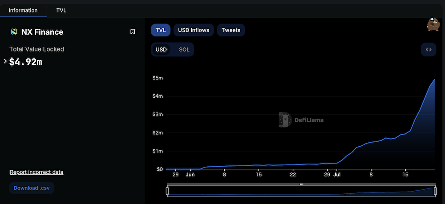Expand the $4.92m TVL breakdown chevron
This screenshot has width=445, height=204.
tap(5, 61)
